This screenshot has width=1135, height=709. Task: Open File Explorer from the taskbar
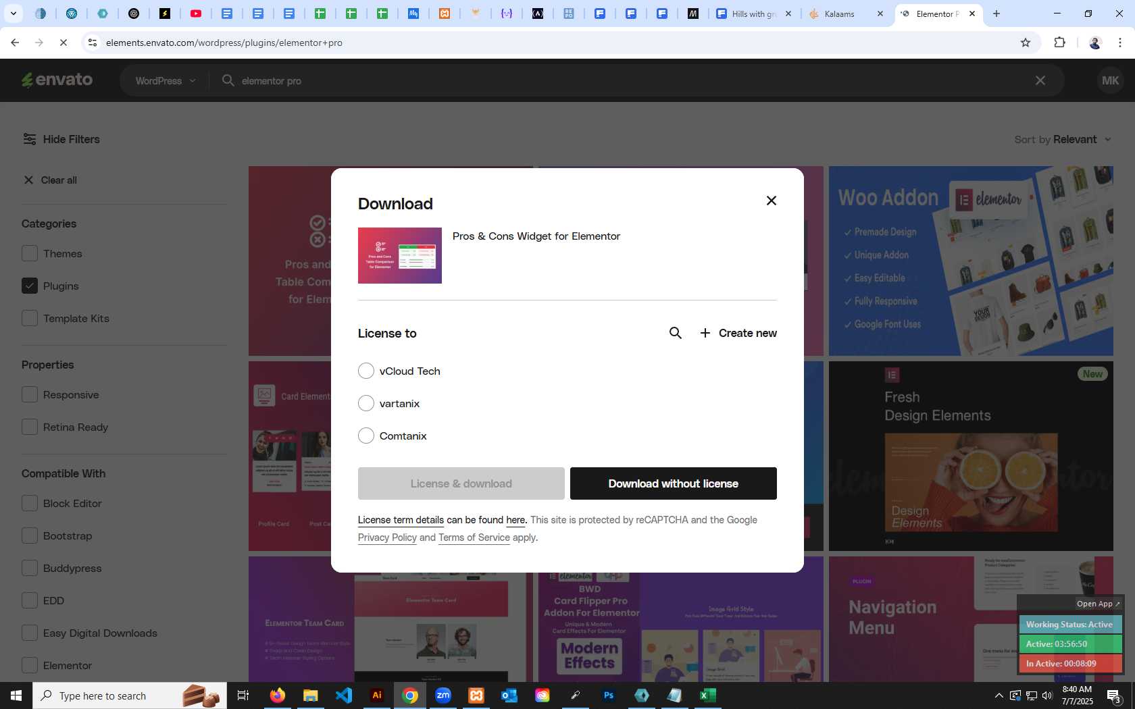tap(310, 695)
